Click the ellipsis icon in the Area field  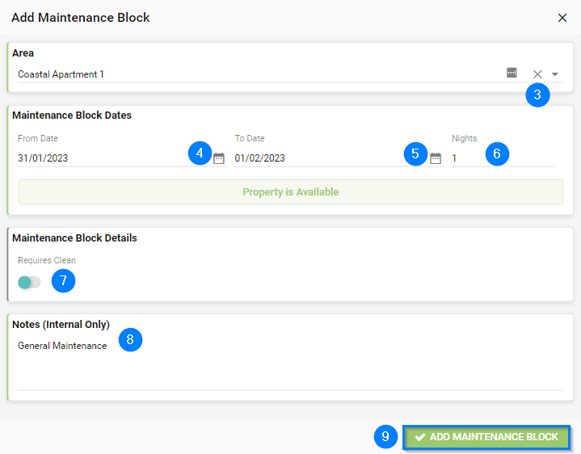[512, 73]
